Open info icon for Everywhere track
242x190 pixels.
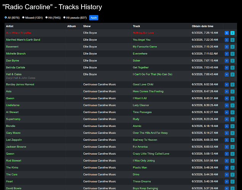[232, 54]
